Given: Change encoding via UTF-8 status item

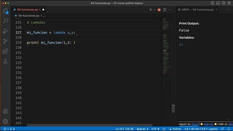Looking at the screenshot, I should [155, 129].
